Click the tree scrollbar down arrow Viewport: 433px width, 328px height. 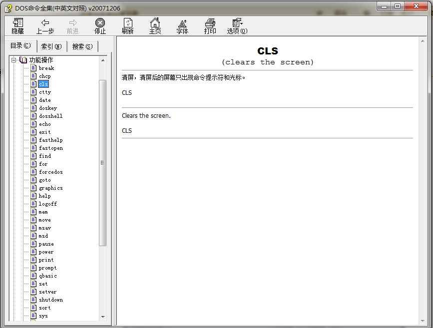103,317
